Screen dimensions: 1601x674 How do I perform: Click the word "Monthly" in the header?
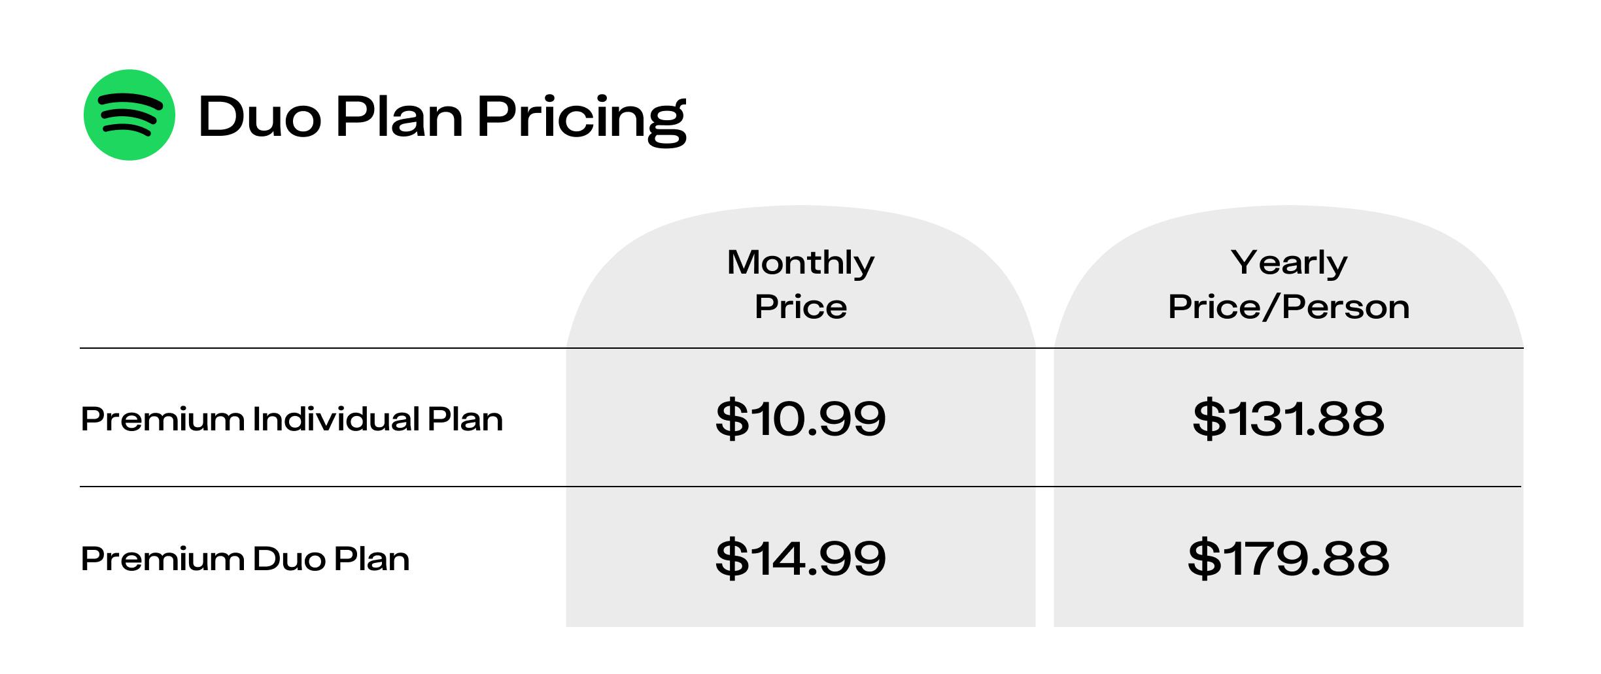coord(800,264)
